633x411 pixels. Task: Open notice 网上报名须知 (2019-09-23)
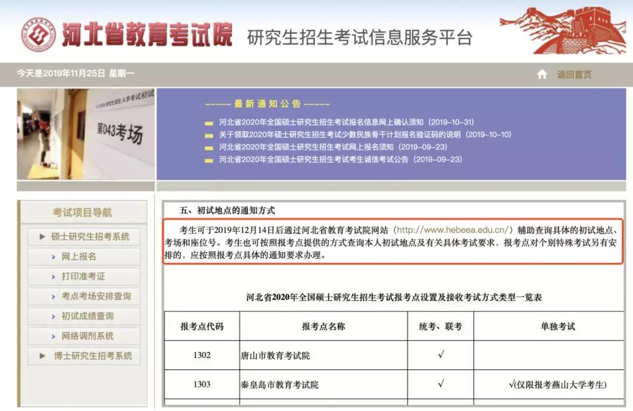point(333,147)
